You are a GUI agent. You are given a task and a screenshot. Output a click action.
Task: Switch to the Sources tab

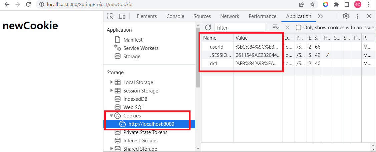[x=202, y=16]
